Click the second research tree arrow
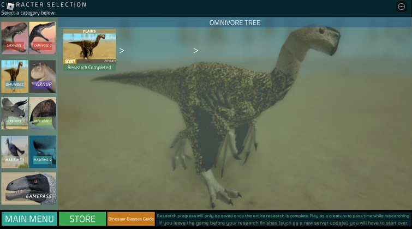The image size is (412, 229). pyautogui.click(x=196, y=51)
